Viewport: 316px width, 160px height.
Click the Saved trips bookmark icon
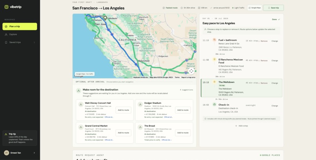click(6, 42)
